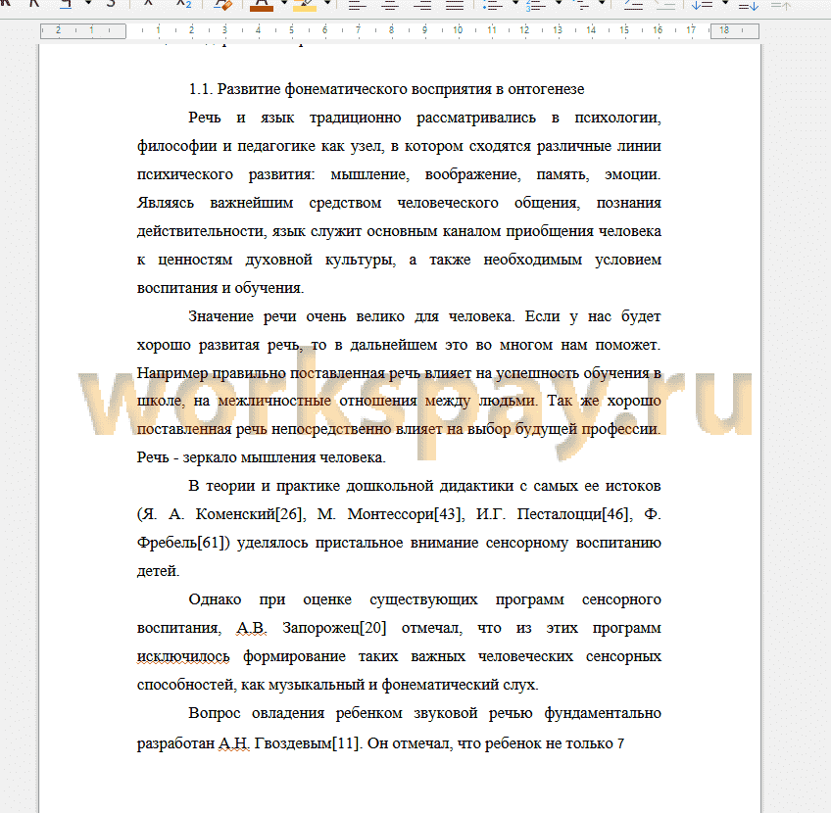Click the reference "Песталоцци[46]"

[574, 514]
